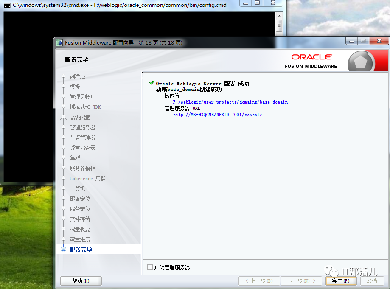Select the 节点管理器 step

point(82,137)
